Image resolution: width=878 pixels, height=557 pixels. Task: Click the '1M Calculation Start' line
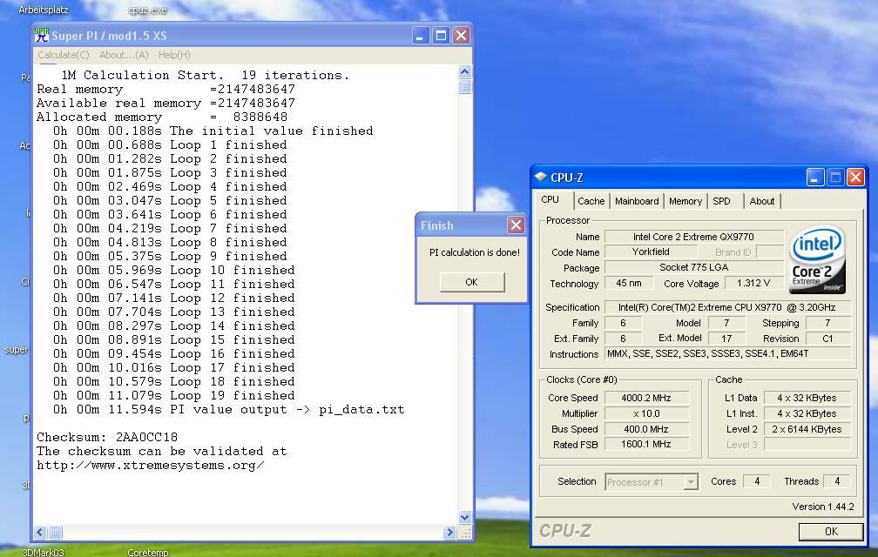205,75
